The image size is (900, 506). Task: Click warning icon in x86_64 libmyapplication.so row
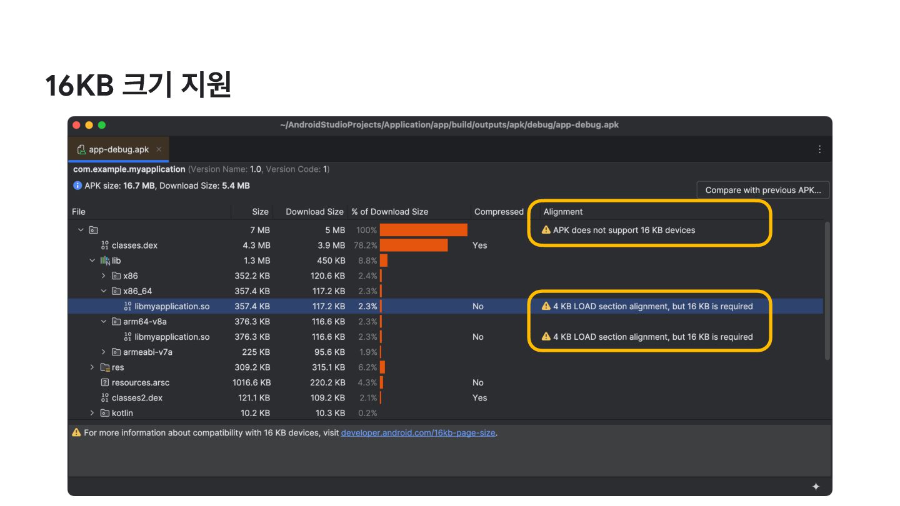coord(546,306)
